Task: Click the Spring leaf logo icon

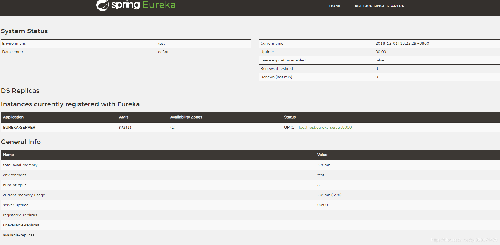Action: (x=102, y=5)
